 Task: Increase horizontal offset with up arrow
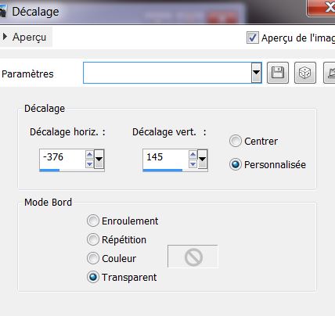point(89,155)
